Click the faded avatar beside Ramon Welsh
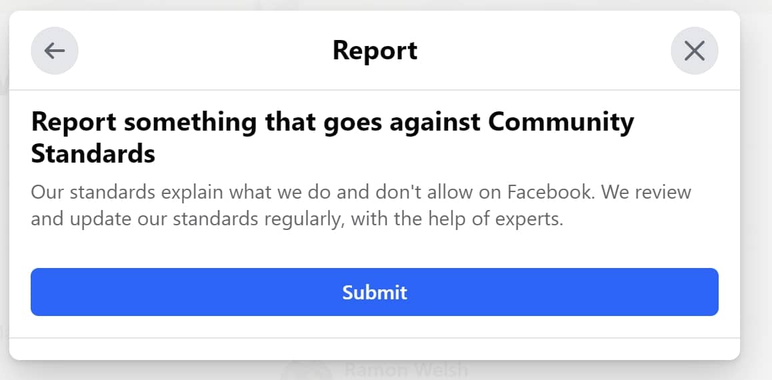This screenshot has height=380, width=772. coord(306,371)
